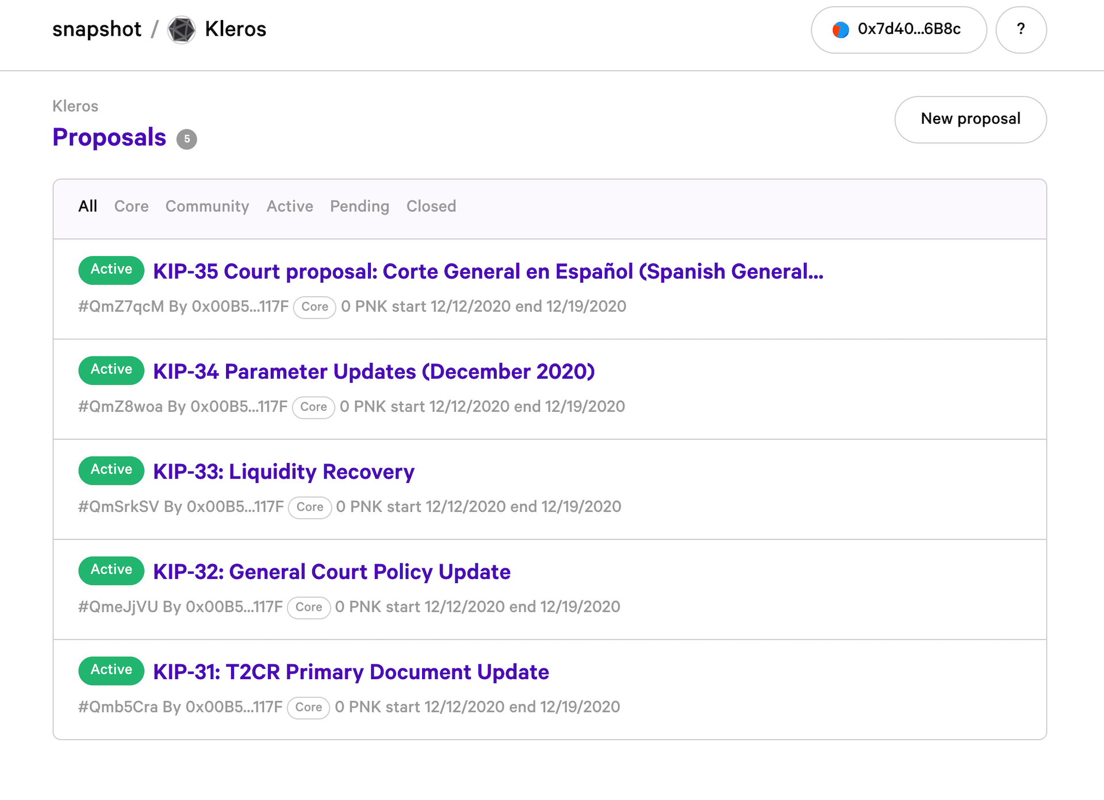The width and height of the screenshot is (1104, 800).
Task: Open the question mark help button
Action: click(x=1021, y=30)
